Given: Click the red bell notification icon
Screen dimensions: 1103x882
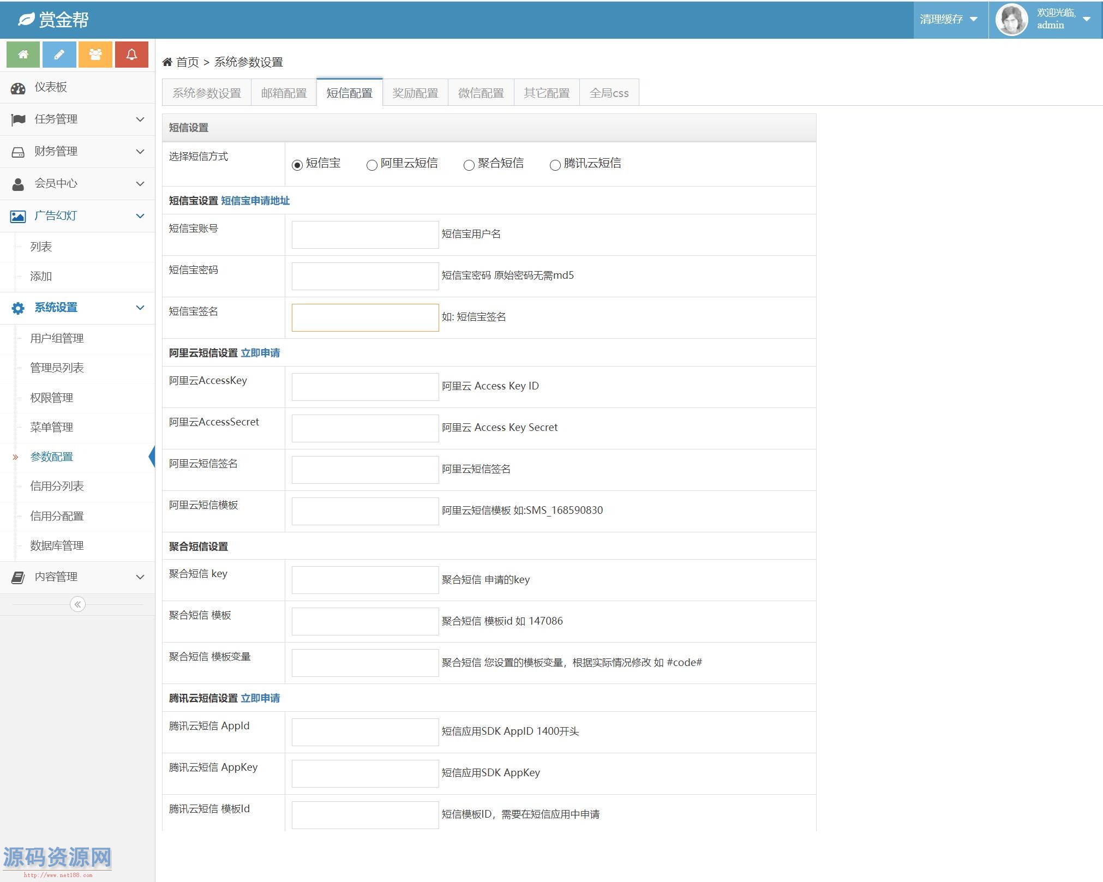Looking at the screenshot, I should [x=131, y=55].
